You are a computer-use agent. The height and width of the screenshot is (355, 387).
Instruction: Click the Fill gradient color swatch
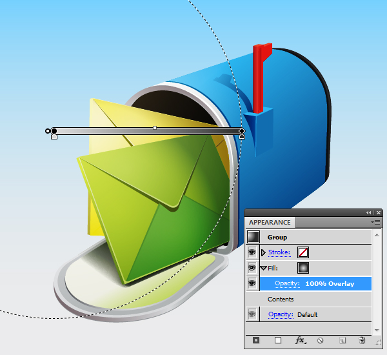click(303, 268)
